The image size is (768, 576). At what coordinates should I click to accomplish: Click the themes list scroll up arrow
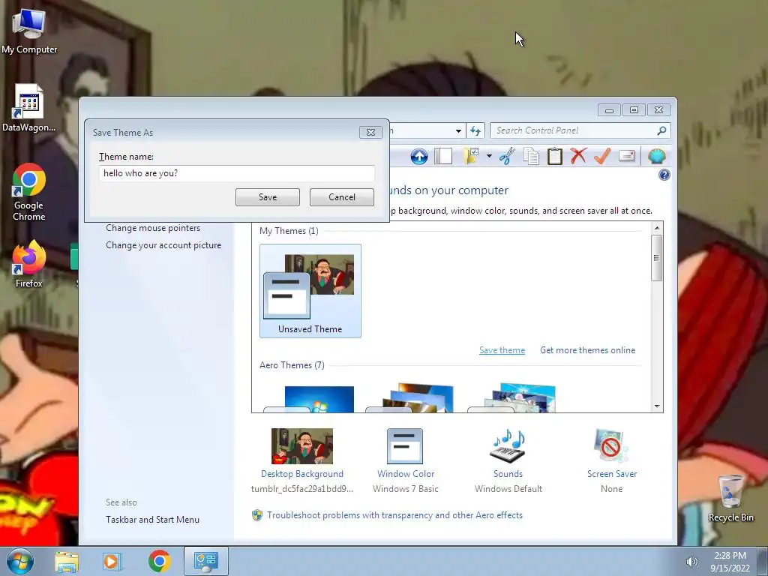coord(657,228)
